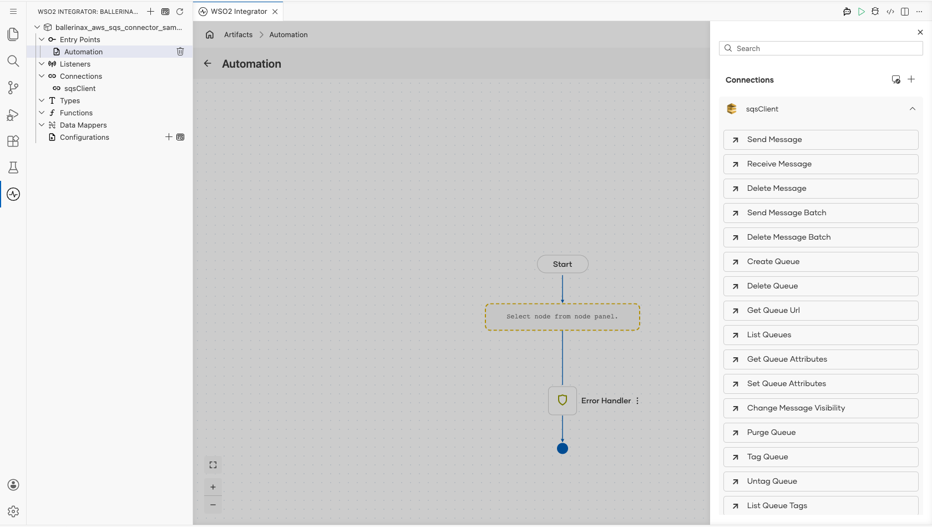Click the add plus icon in sidebar header
The image size is (932, 527).
150,11
